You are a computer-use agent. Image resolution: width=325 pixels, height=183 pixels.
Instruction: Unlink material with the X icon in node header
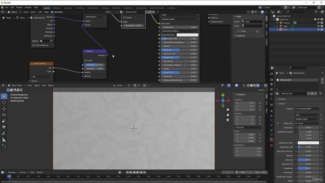pyautogui.click(x=153, y=12)
